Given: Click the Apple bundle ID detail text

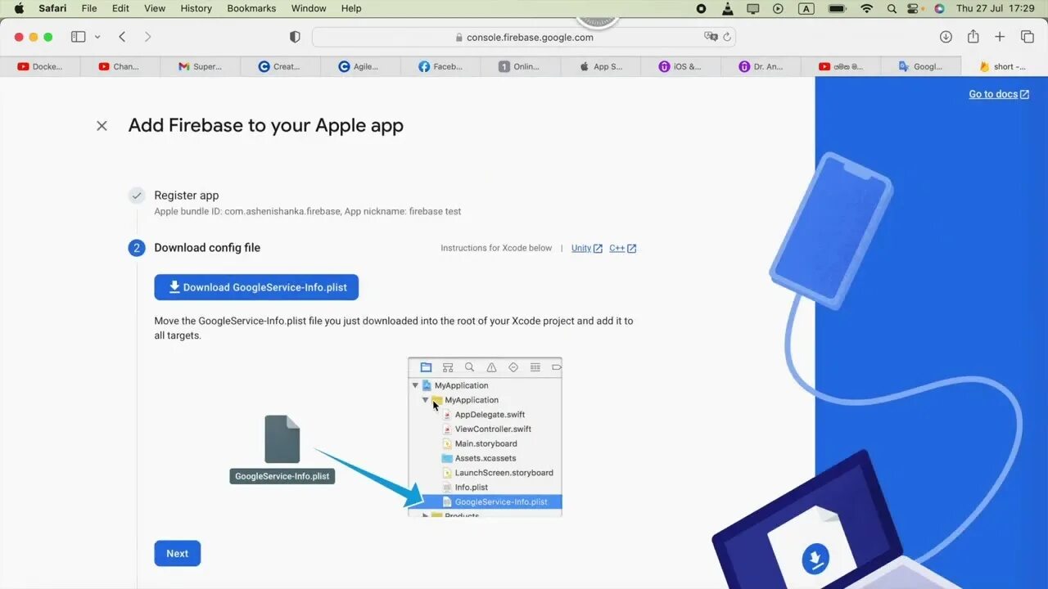Looking at the screenshot, I should click(307, 211).
